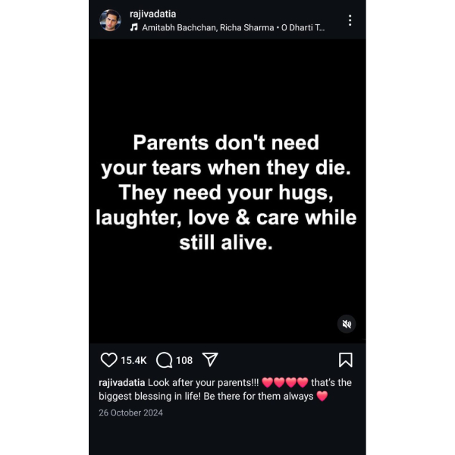Open the Amitabh Bachchan, Richa Sharma audio artists
Screen dimensions: 455x455
pos(208,27)
